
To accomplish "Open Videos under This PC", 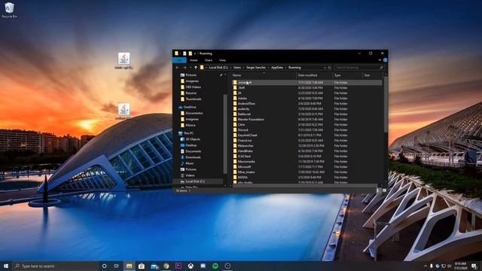I will tap(190, 175).
